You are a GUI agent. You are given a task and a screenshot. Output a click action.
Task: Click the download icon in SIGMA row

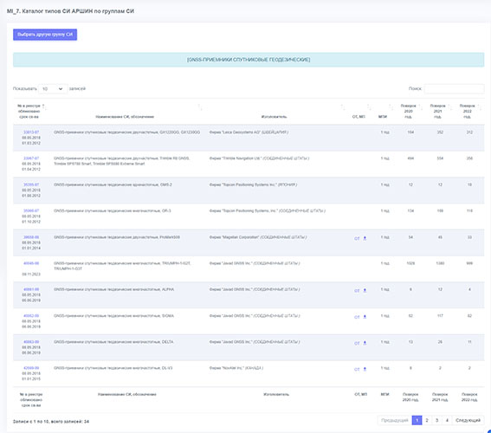pos(365,317)
